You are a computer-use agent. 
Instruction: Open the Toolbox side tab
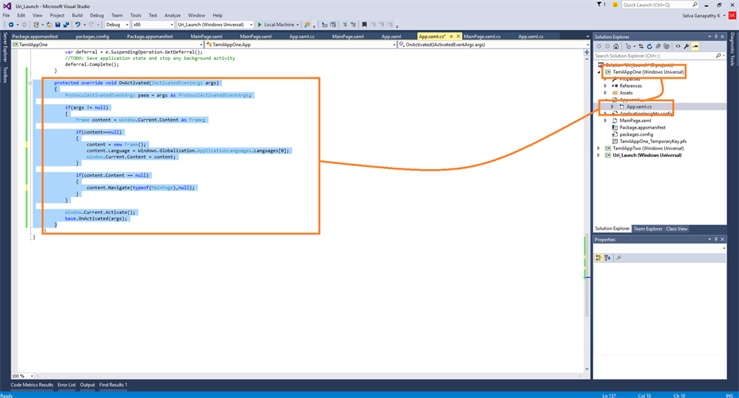pos(5,74)
